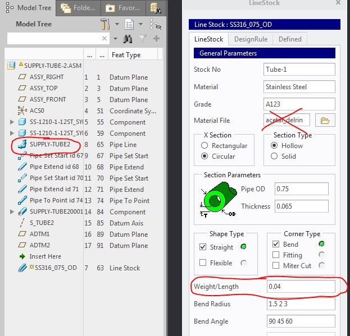Expand the first SS-1210-1-12ST component
350x336 pixels.
(12, 122)
